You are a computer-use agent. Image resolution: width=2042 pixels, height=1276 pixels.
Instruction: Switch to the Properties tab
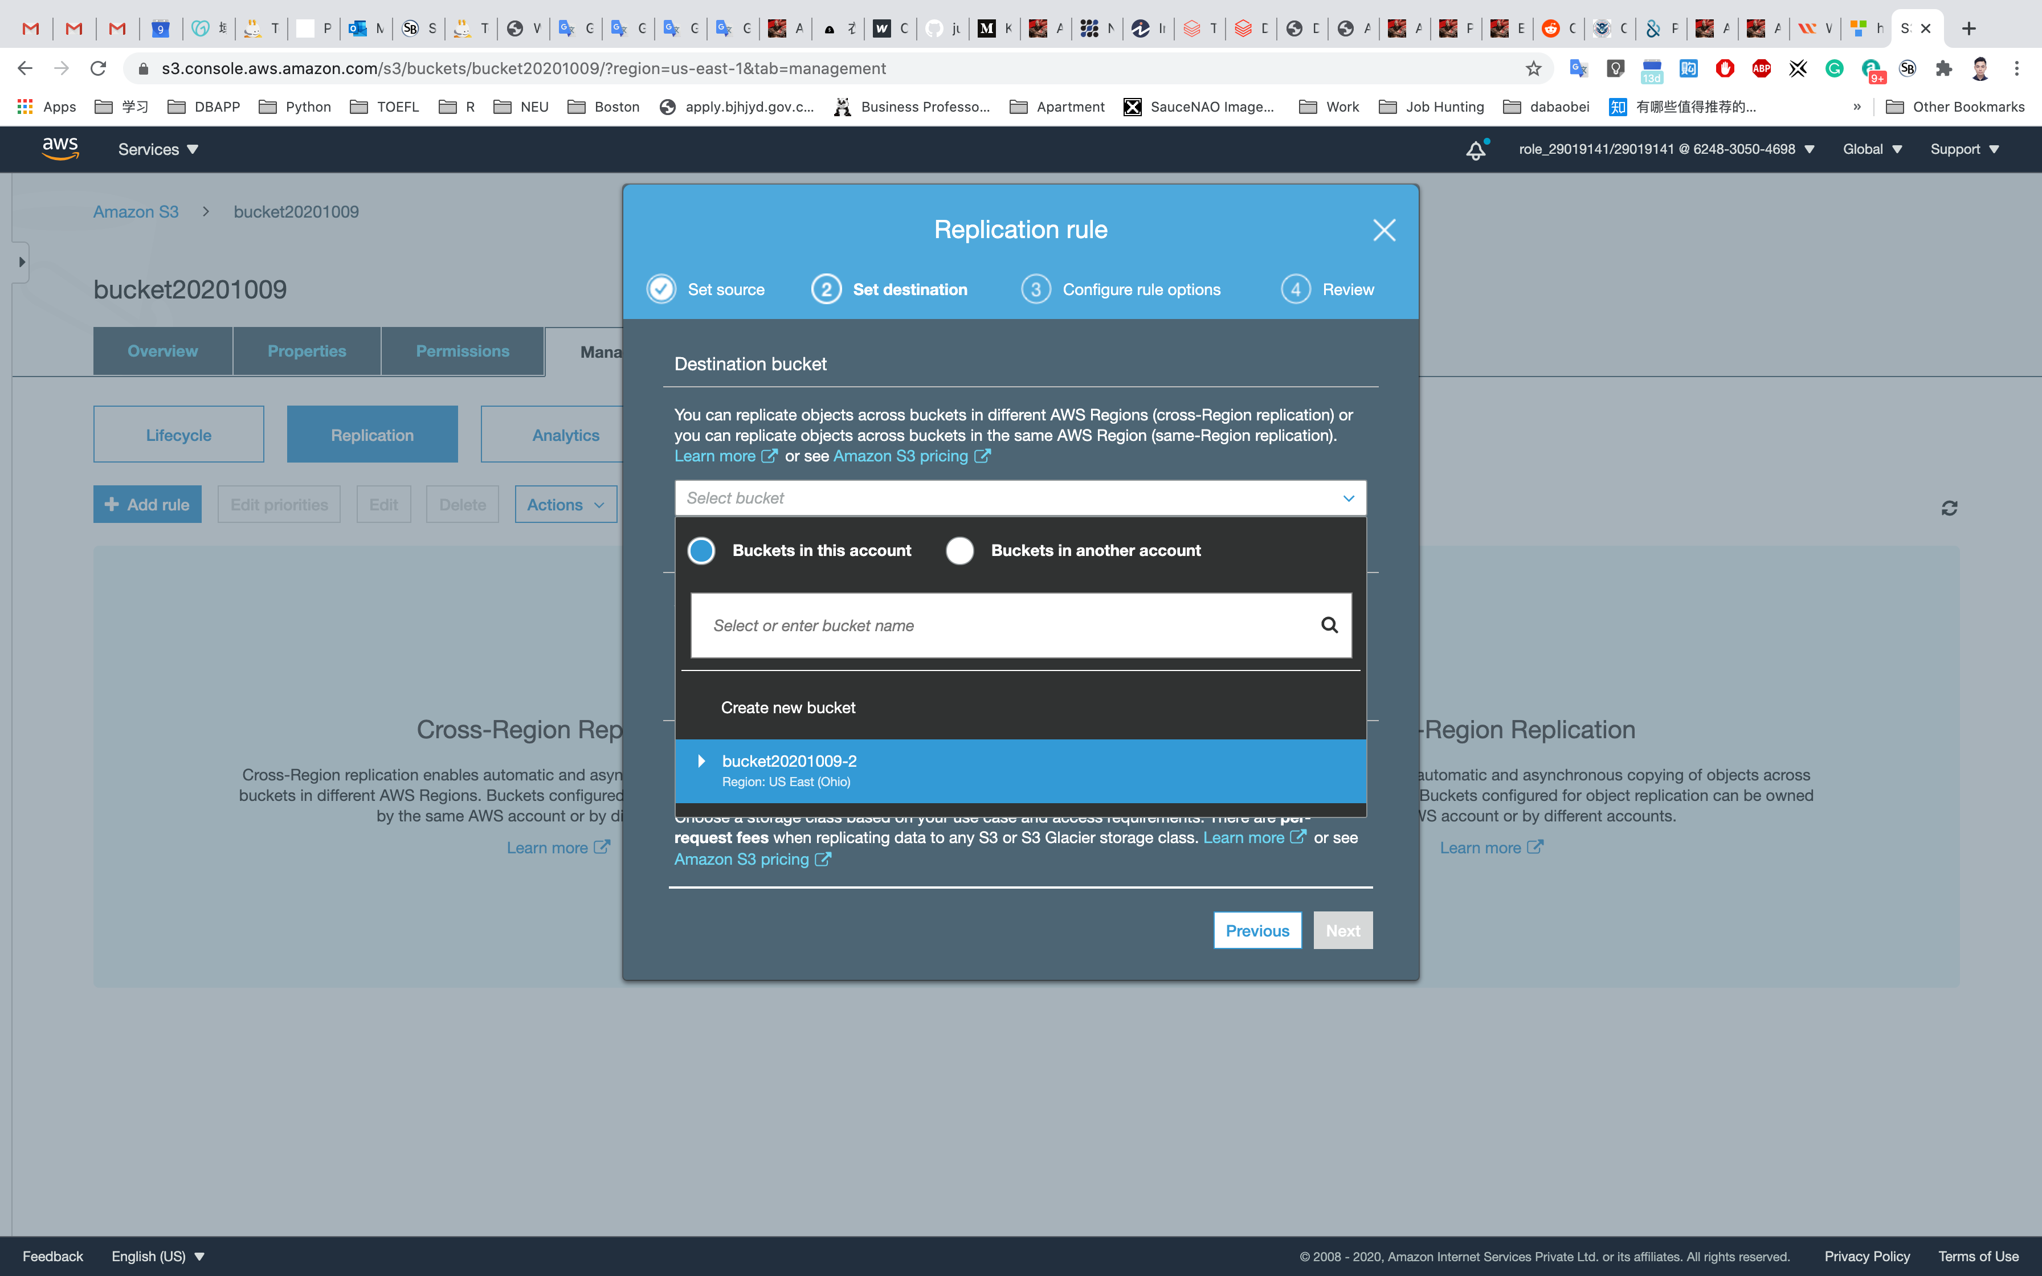click(x=307, y=351)
